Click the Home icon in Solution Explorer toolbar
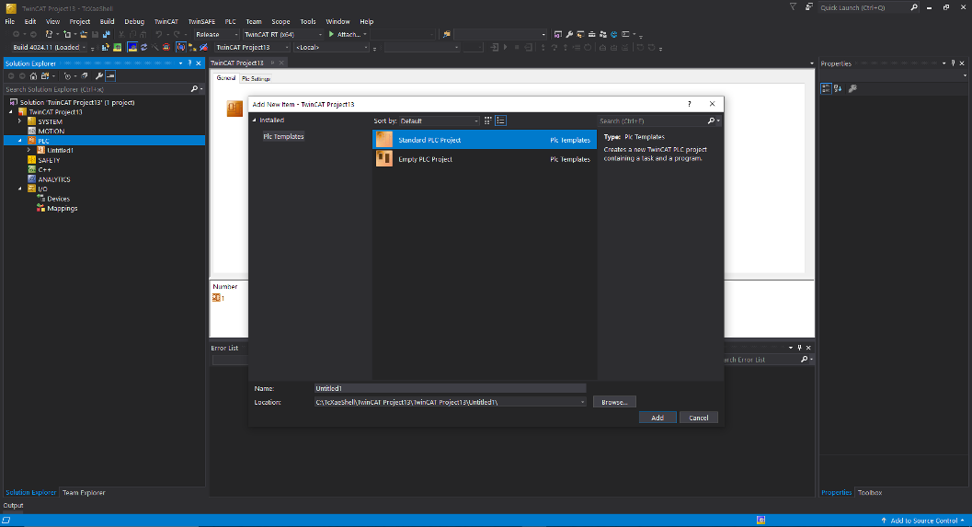Viewport: 972px width, 527px height. (x=33, y=75)
